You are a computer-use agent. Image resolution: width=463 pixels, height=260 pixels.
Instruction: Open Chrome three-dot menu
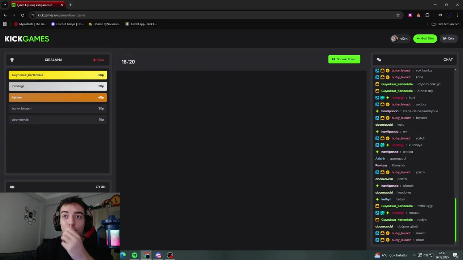coord(458,15)
